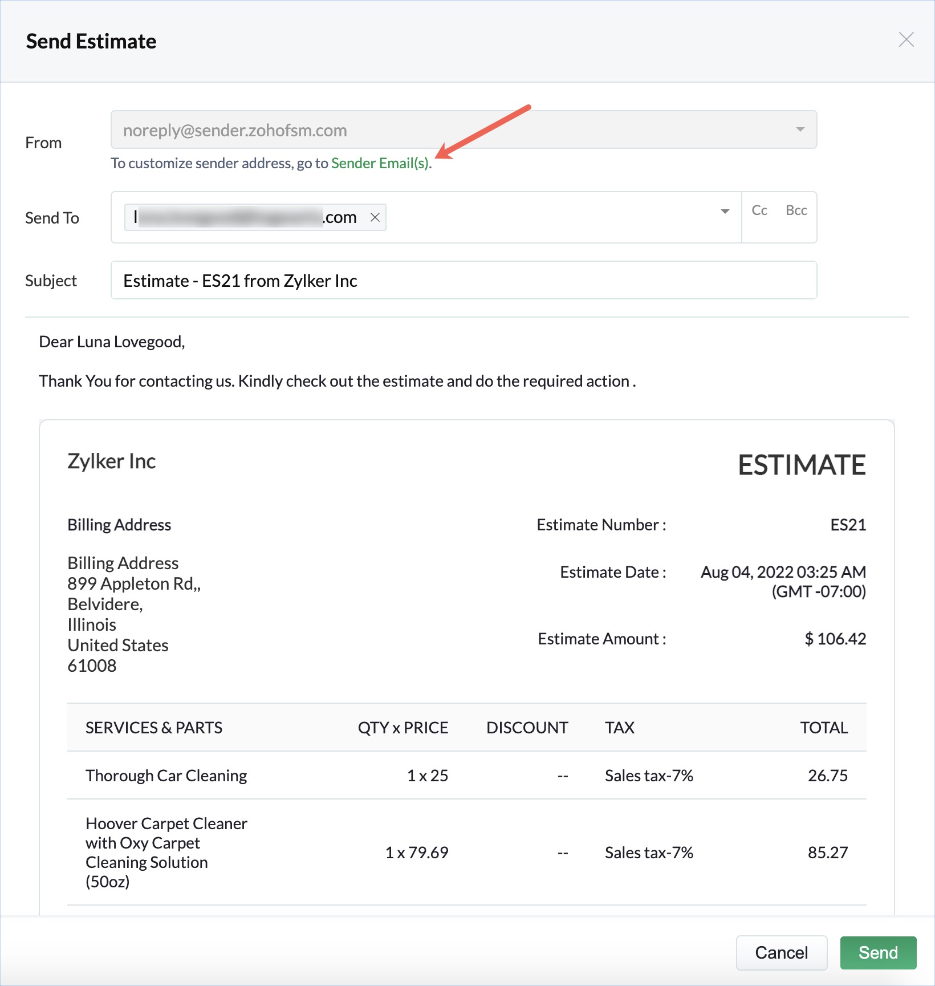Image resolution: width=935 pixels, height=986 pixels.
Task: Click the 'Thank You for contacting us' message
Action: coord(337,381)
